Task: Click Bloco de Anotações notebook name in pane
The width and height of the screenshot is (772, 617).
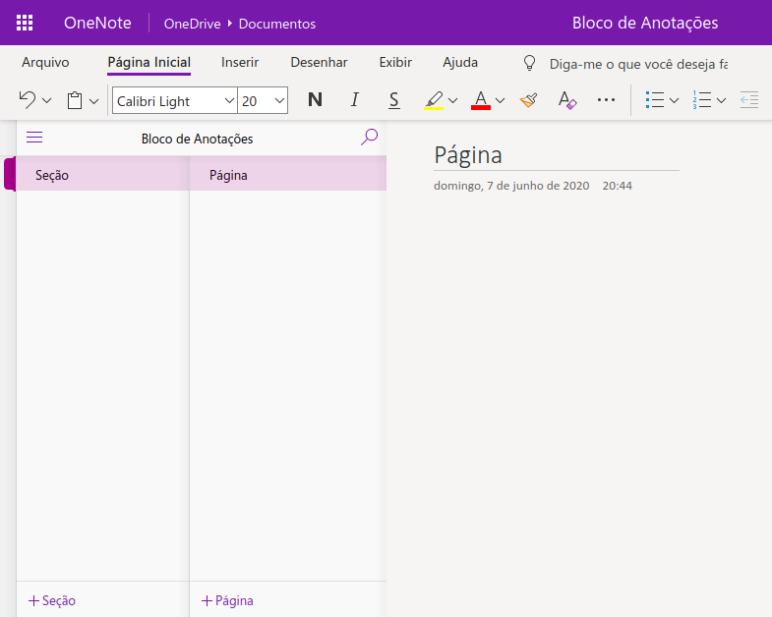Action: pos(197,139)
